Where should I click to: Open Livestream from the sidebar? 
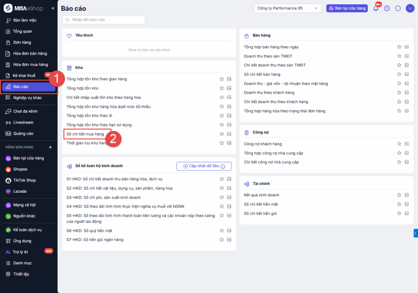pos(23,122)
